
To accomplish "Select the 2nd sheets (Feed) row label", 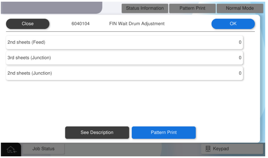I will [26, 42].
